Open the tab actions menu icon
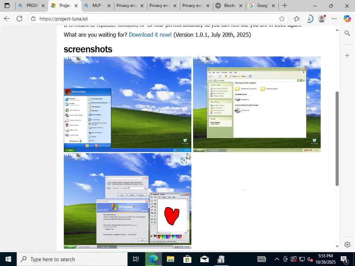Image resolution: width=355 pixels, height=266 pixels. (x=7, y=6)
